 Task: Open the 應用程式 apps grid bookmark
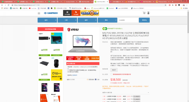[x=5, y=8]
